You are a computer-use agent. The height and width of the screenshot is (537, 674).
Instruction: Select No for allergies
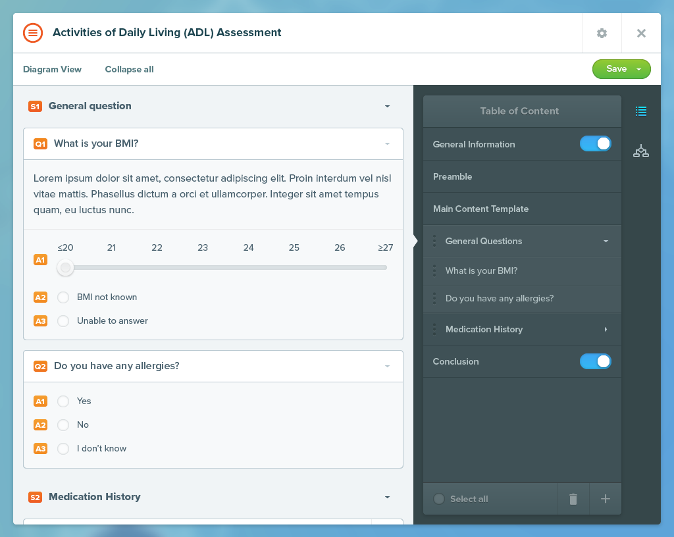[63, 425]
